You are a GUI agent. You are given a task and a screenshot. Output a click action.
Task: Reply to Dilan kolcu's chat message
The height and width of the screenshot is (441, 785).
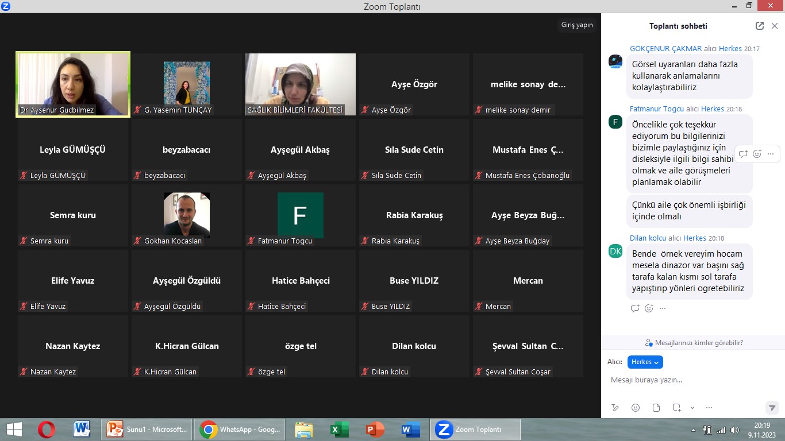(635, 308)
